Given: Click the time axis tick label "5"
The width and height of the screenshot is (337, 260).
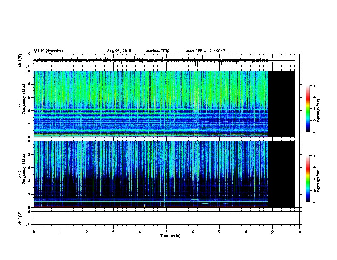Looking at the screenshot, I should 166,232.
